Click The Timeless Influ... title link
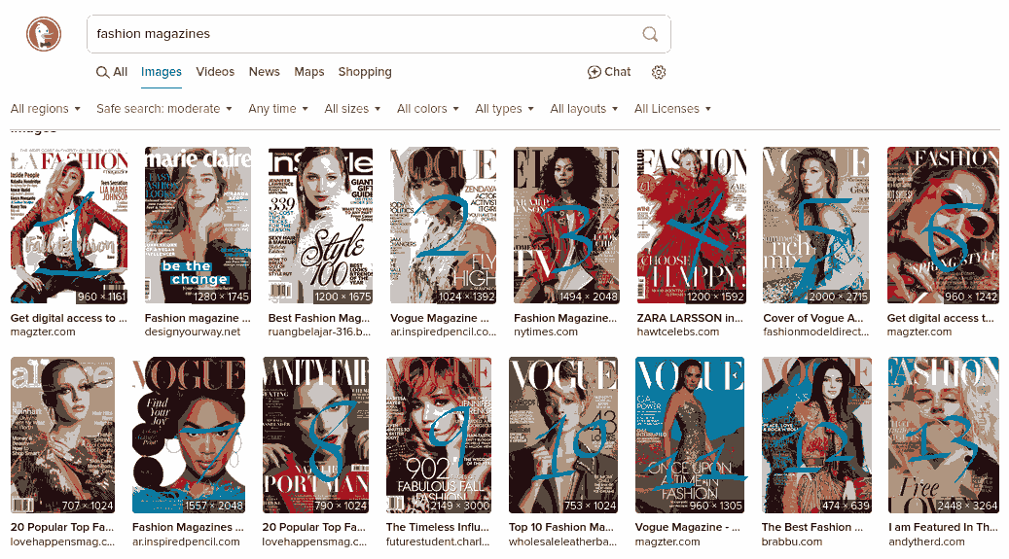Screen dimensions: 1009x559 [438, 527]
